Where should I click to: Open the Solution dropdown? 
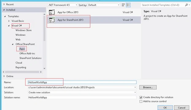135,92
